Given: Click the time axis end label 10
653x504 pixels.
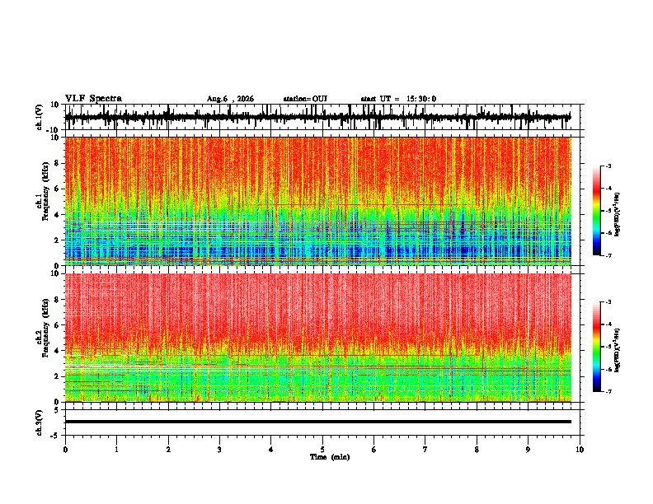Looking at the screenshot, I should [x=580, y=450].
